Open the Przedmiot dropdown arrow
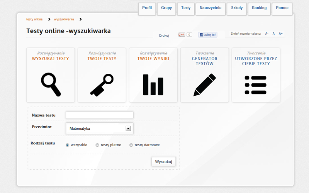The image size is (309, 193). point(128,129)
